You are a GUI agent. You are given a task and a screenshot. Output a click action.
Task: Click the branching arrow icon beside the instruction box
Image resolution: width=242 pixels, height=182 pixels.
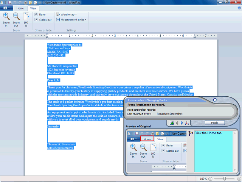[x=191, y=133]
